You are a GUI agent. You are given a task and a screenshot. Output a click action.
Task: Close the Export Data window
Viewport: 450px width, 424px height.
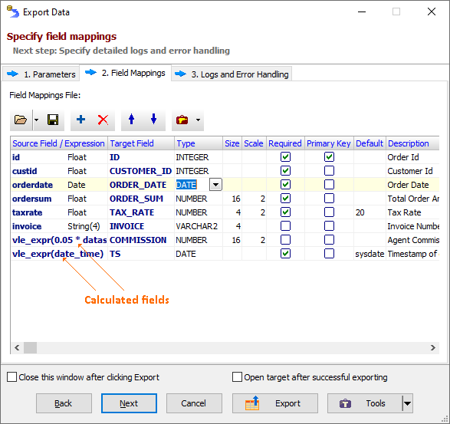432,12
